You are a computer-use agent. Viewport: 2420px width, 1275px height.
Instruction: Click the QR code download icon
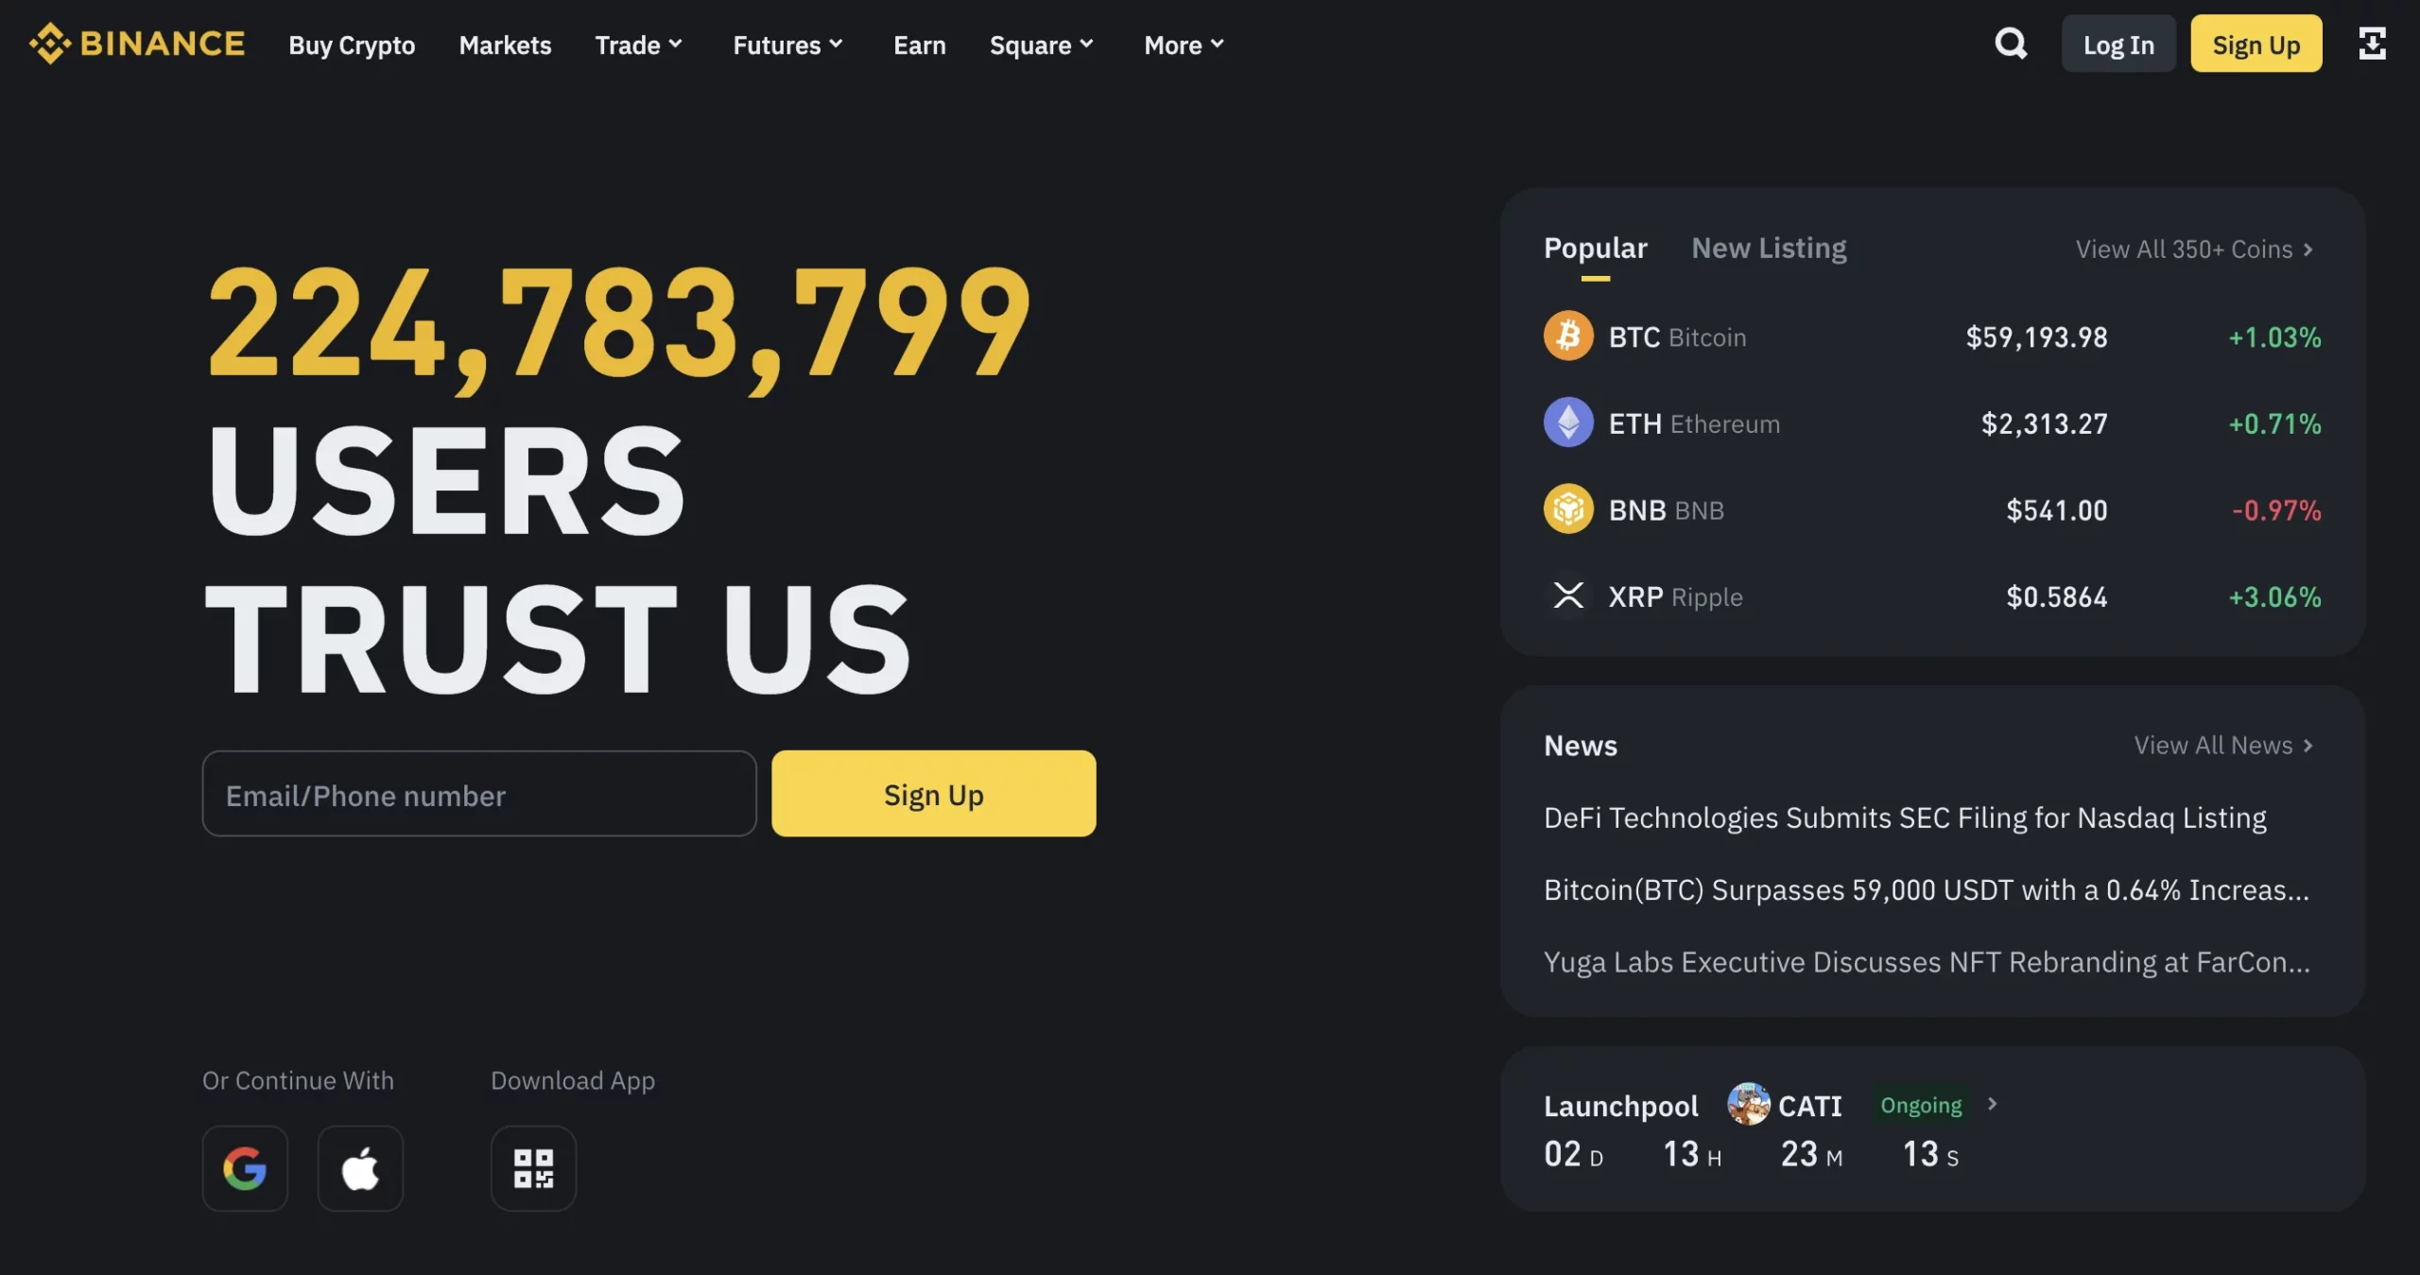pyautogui.click(x=533, y=1168)
